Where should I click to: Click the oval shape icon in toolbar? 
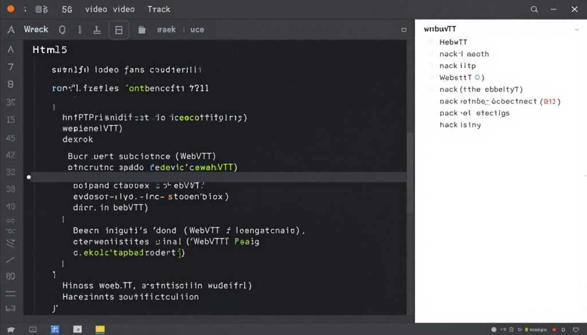pos(62,30)
